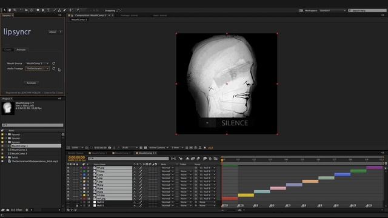
Task: Open Workspace Standard dropdown
Action: 333,10
